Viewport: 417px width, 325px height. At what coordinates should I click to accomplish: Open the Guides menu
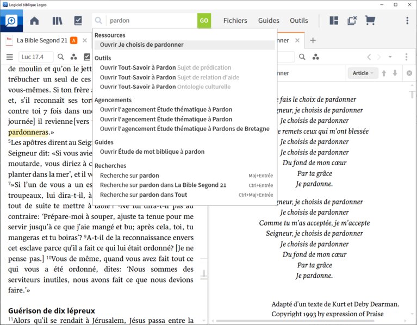point(269,21)
